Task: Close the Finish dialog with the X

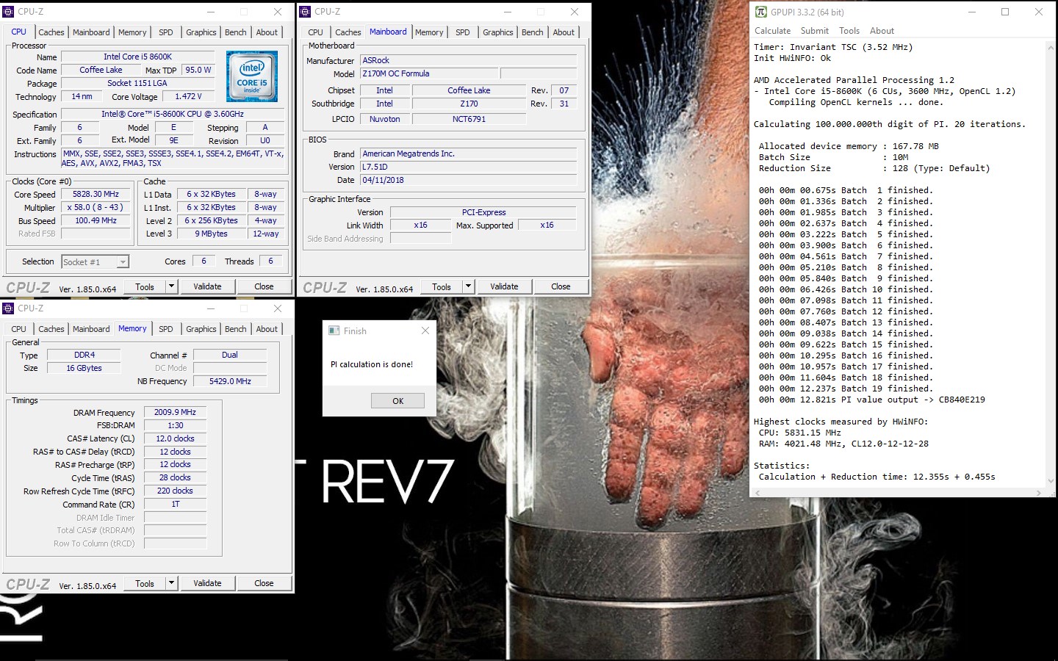Action: tap(425, 330)
